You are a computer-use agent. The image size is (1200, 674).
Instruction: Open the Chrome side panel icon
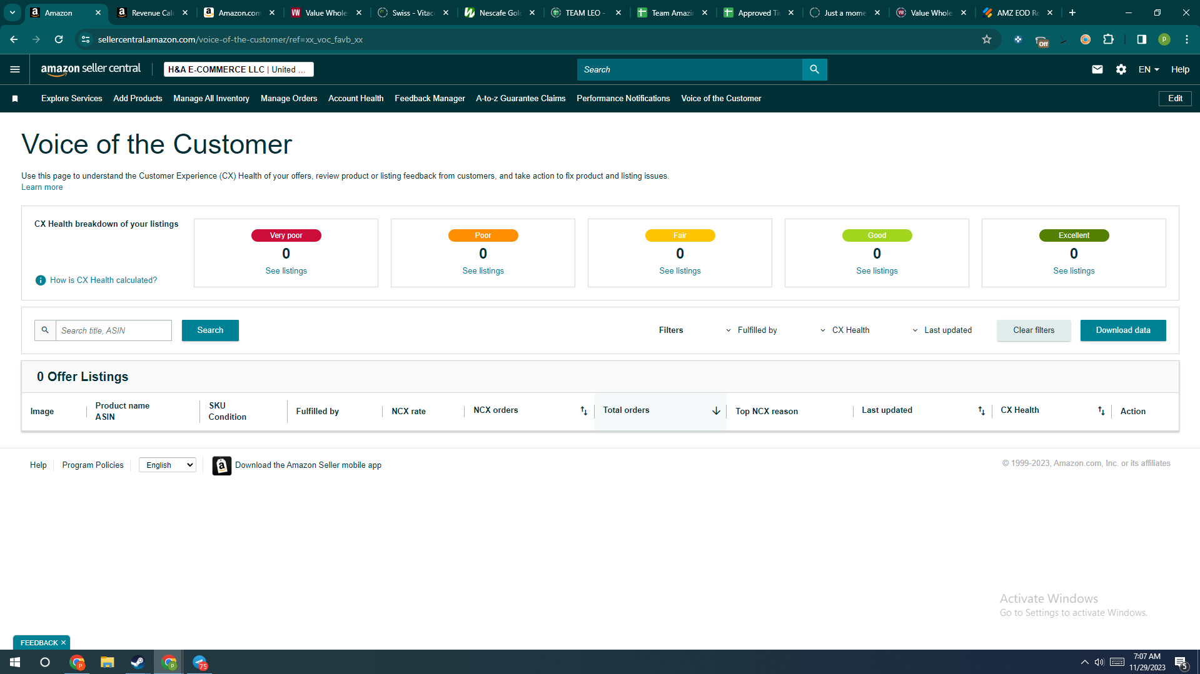click(1142, 39)
